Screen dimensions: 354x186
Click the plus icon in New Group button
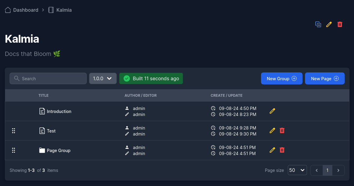tap(294, 78)
